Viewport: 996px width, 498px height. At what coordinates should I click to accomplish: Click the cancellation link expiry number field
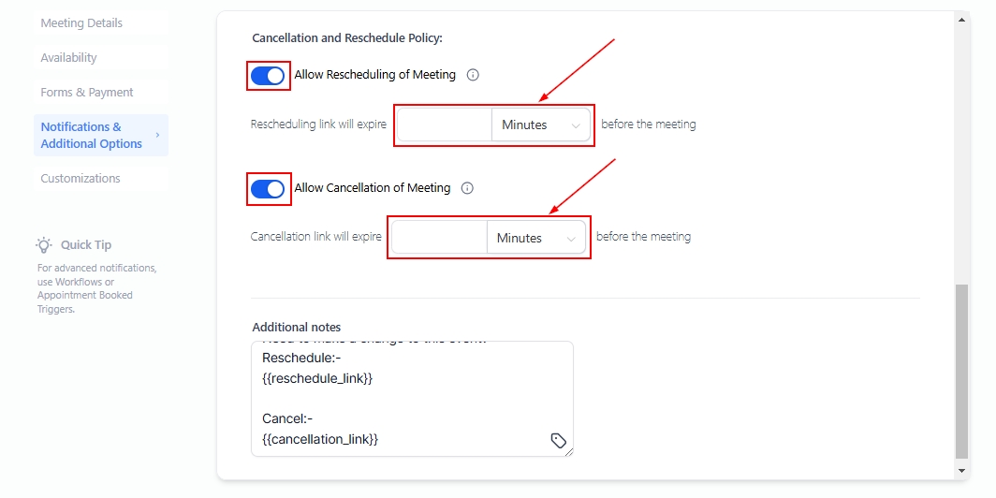[439, 239]
